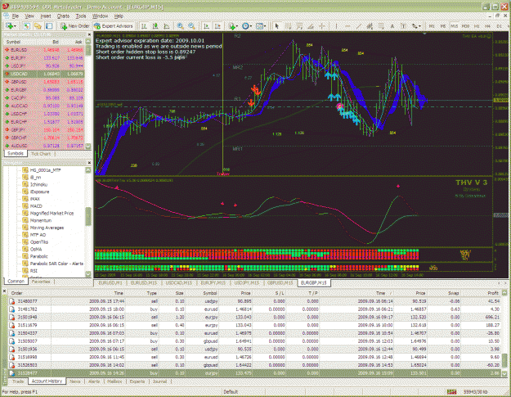Select the trendline drawing tool
This screenshot has height=397, width=511.
358,26
